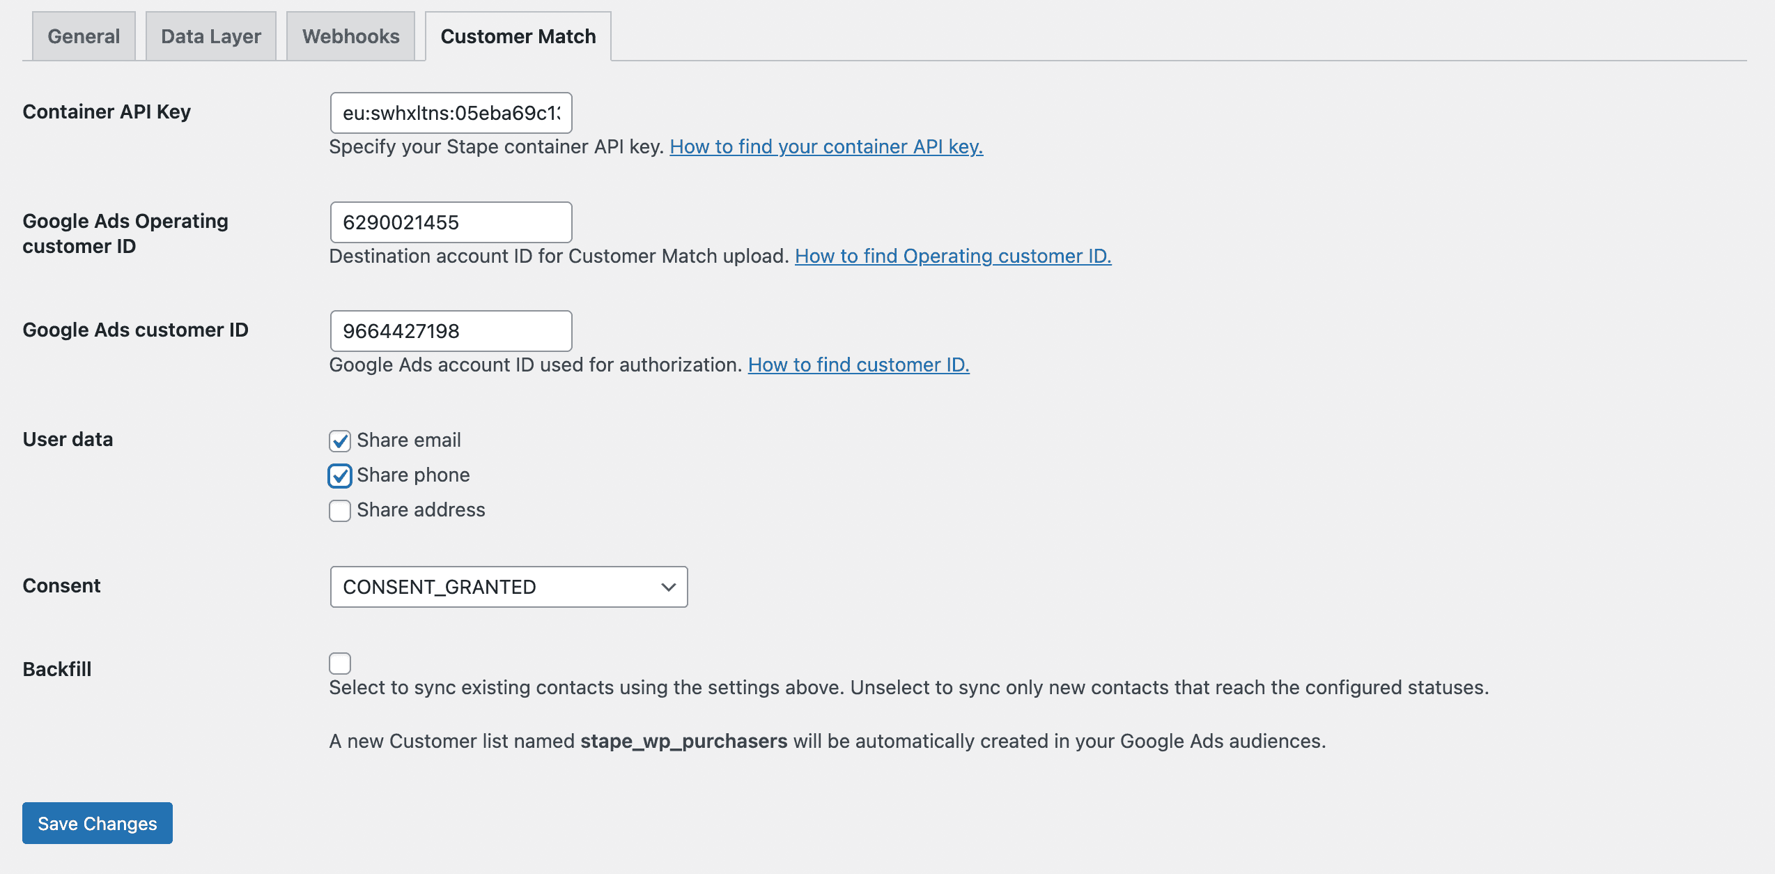Click the Save Changes button
The width and height of the screenshot is (1775, 874).
[x=98, y=823]
